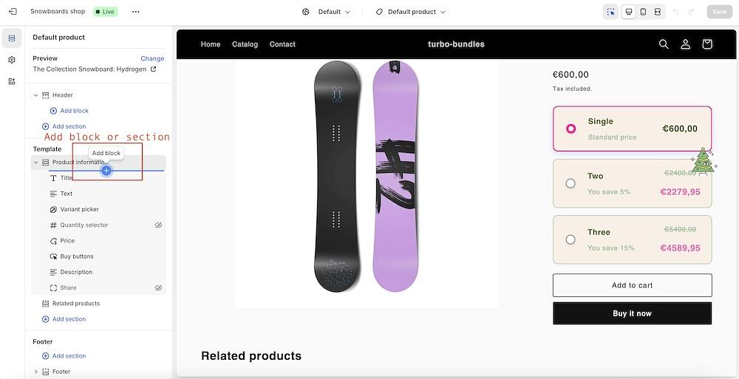The height and width of the screenshot is (379, 739).
Task: Expand the Footer section
Action: tap(35, 372)
